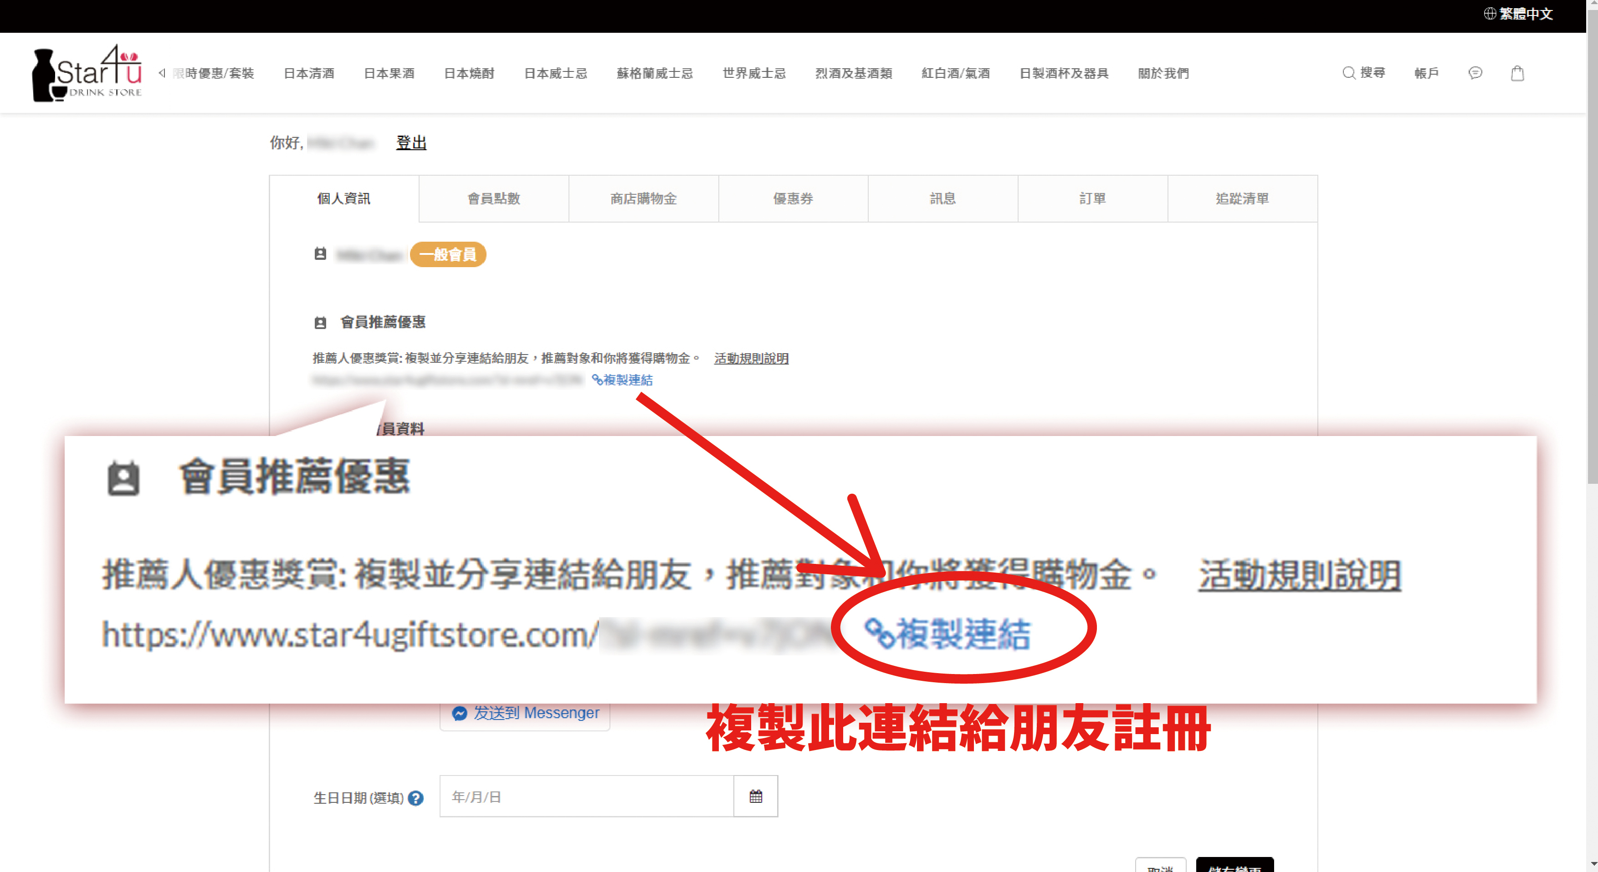Image resolution: width=1598 pixels, height=872 pixels.
Task: Click the profile icon beside 會員推薦優惠
Action: click(320, 322)
